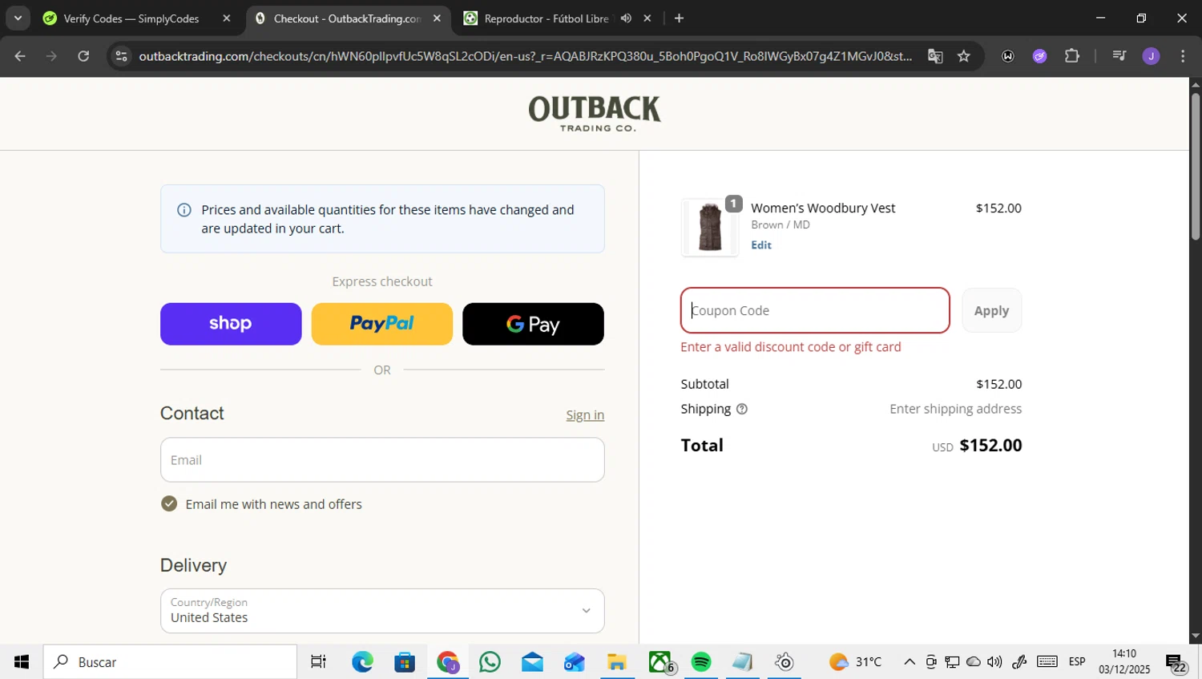This screenshot has height=679, width=1202.
Task: Click the white circular W extension icon
Action: coord(1008,56)
